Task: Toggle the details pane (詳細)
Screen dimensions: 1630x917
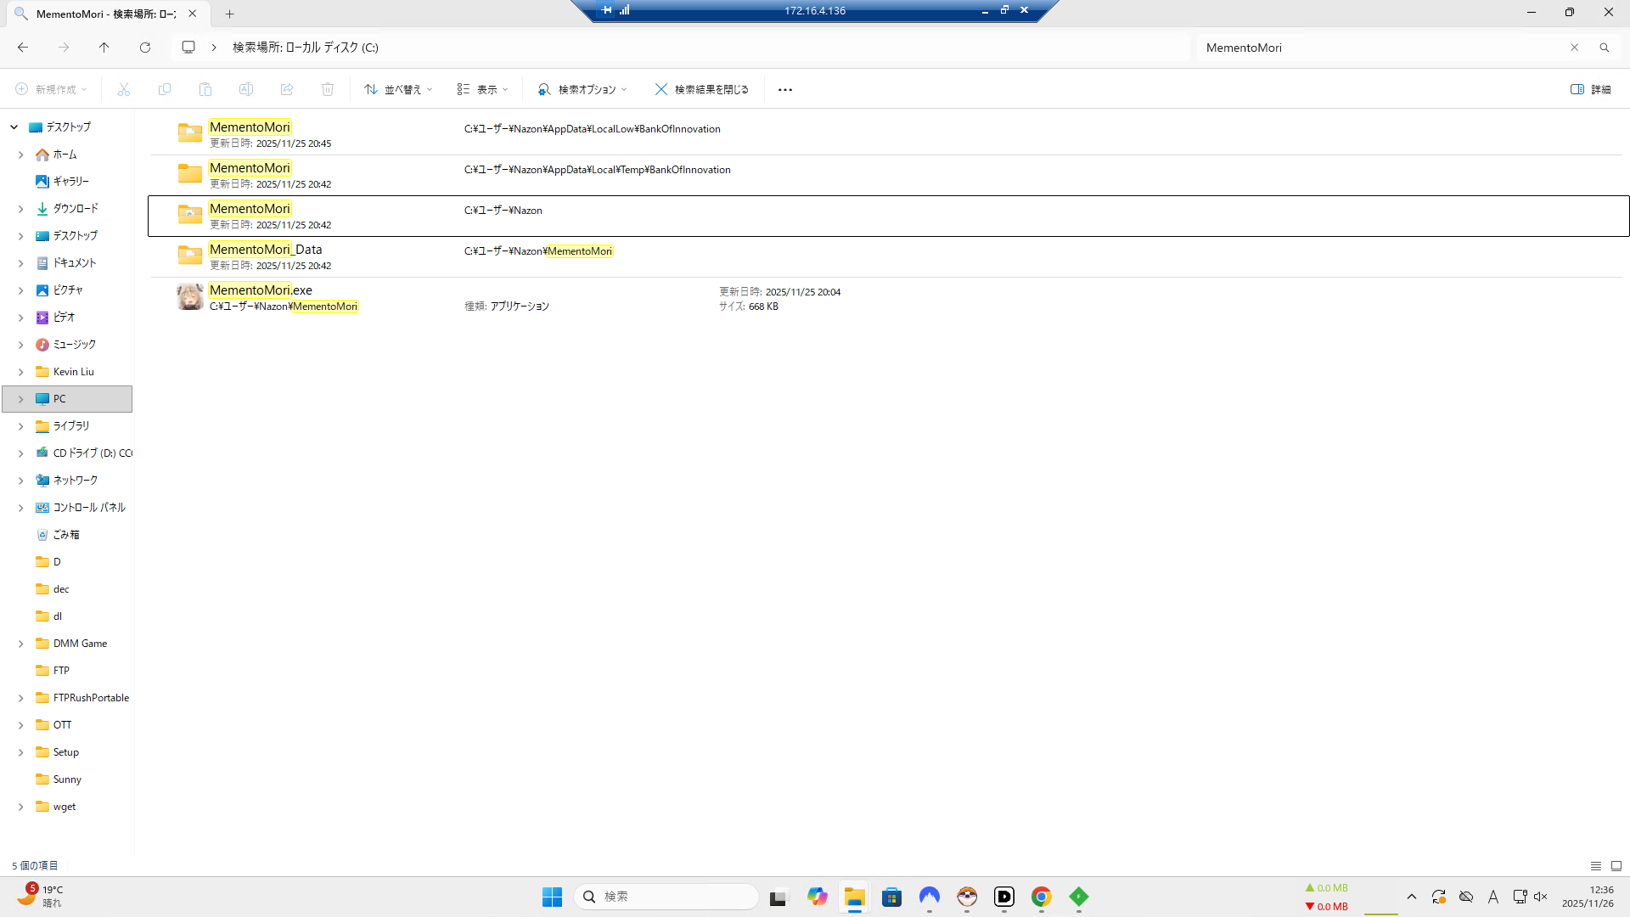Action: (x=1590, y=89)
